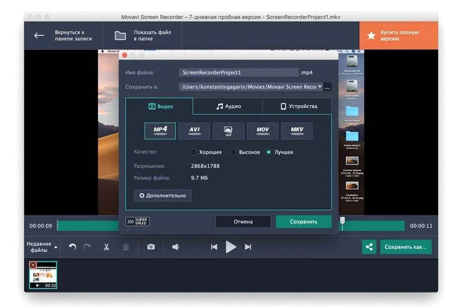The image size is (462, 307).
Task: Select AVI video format
Action: click(194, 131)
